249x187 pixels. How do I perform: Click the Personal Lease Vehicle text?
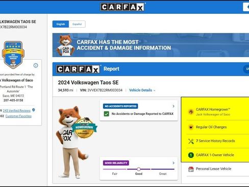[213, 169]
